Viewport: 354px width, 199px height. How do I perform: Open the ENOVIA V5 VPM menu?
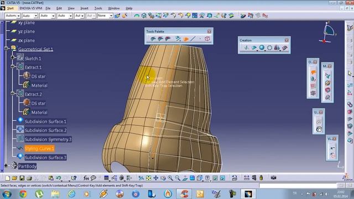pyautogui.click(x=31, y=8)
